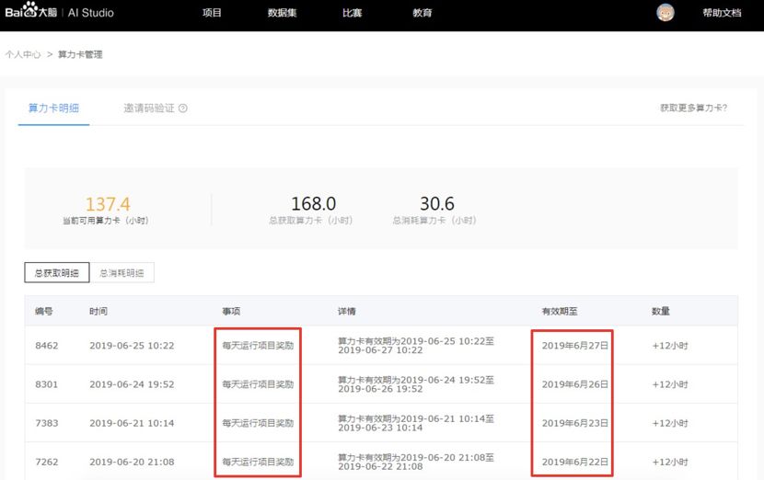Image resolution: width=764 pixels, height=480 pixels.
Task: Select record number 8462
Action: click(x=47, y=346)
